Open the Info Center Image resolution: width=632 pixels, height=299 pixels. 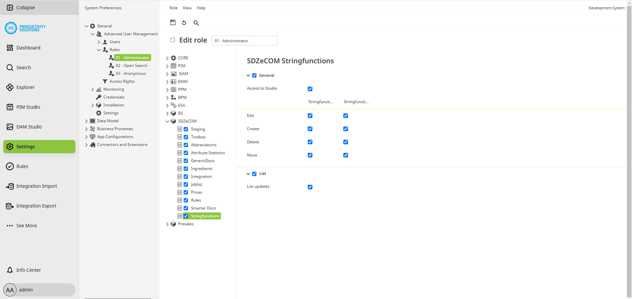click(x=9, y=270)
